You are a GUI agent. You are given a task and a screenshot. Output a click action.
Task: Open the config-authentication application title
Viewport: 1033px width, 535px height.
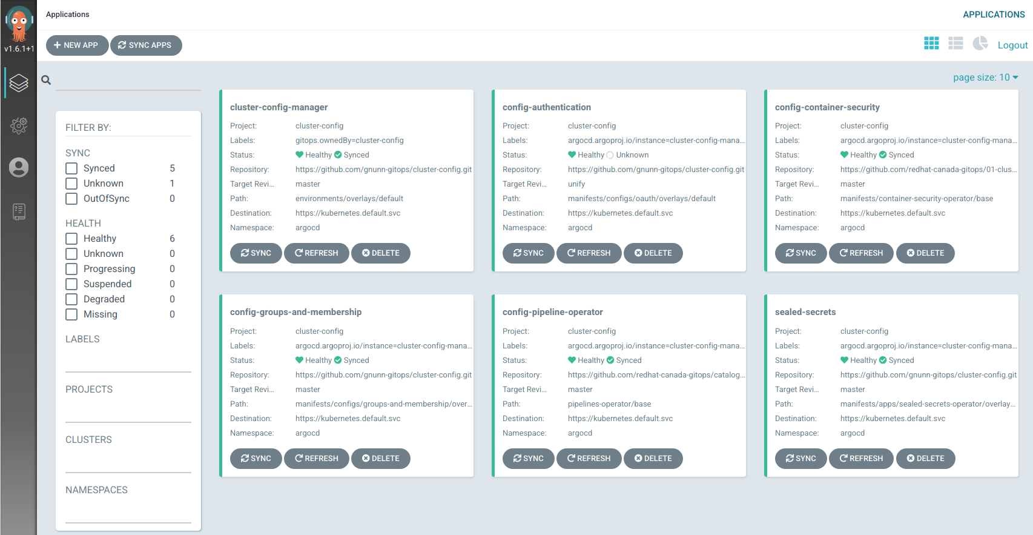[547, 107]
